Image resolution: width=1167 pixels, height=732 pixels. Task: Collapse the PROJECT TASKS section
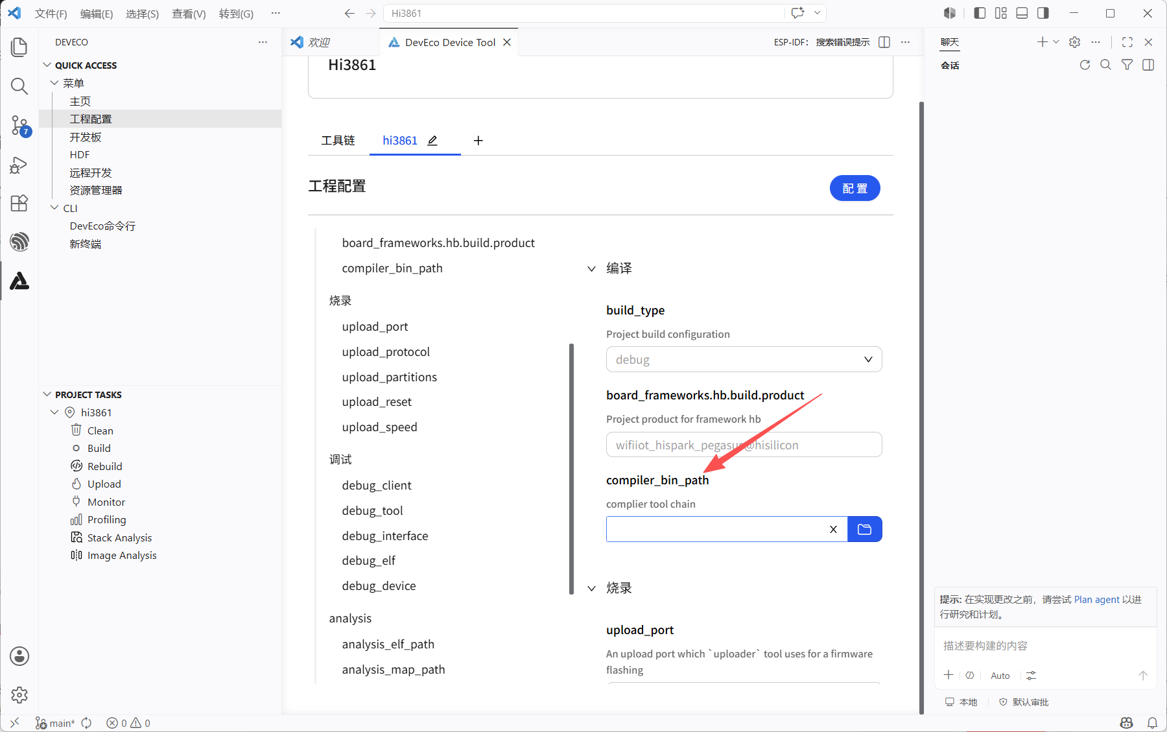(x=47, y=394)
